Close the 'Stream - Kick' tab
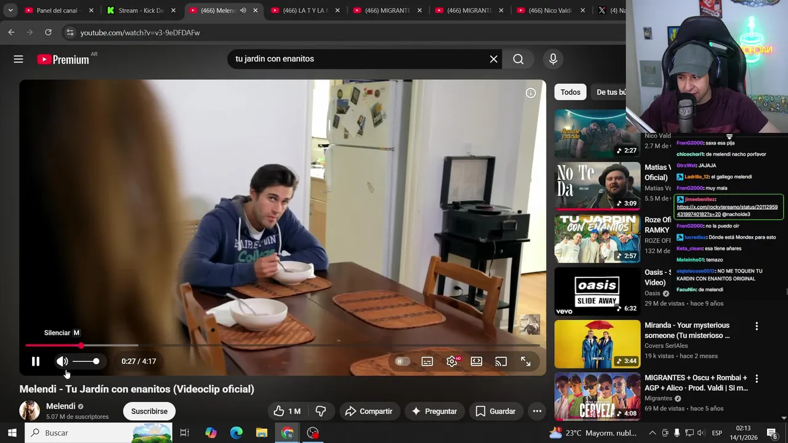Image resolution: width=788 pixels, height=443 pixels. coord(173,10)
